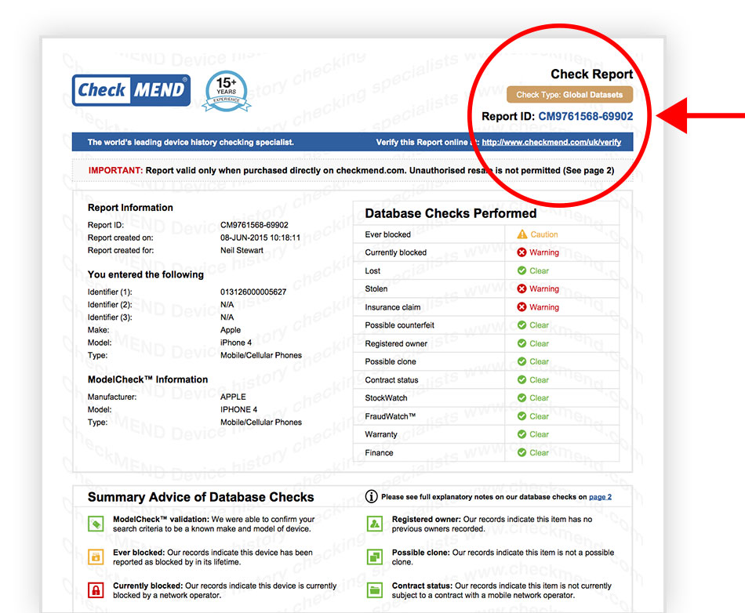Click the Caution triangle icon for Ever blocked
Image resolution: width=745 pixels, height=613 pixels.
click(x=522, y=234)
